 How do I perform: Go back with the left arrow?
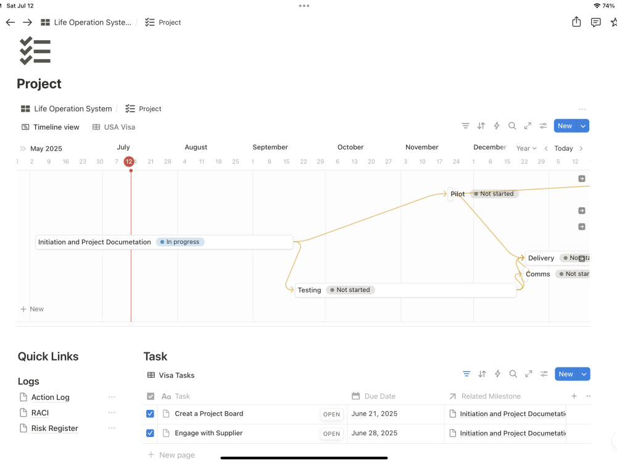10,22
